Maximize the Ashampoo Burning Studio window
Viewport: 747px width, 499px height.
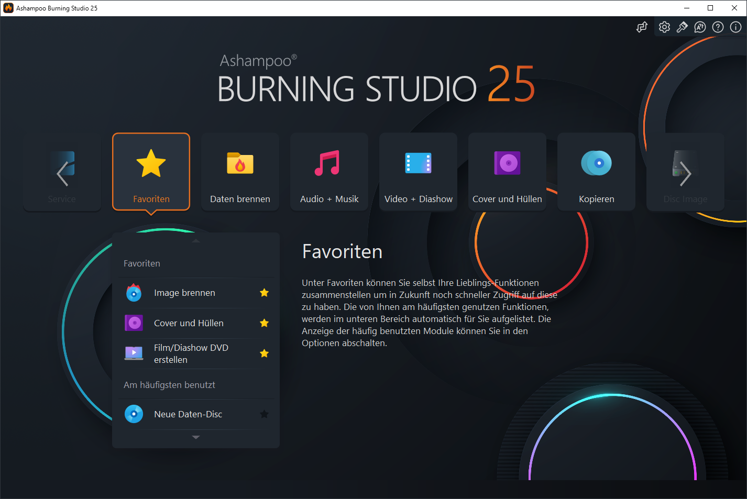pyautogui.click(x=710, y=8)
